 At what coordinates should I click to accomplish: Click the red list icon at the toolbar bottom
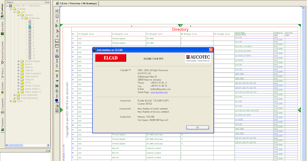(x=57, y=111)
